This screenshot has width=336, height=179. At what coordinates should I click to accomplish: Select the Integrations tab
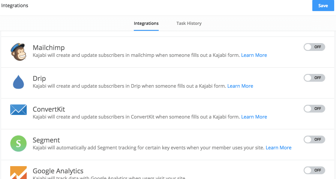click(146, 23)
